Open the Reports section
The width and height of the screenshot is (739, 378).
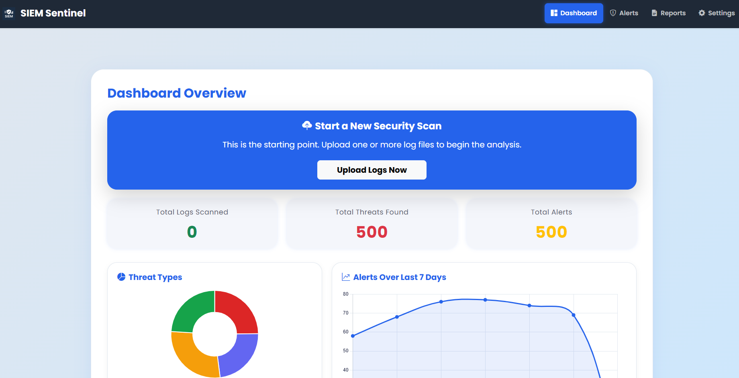coord(669,13)
